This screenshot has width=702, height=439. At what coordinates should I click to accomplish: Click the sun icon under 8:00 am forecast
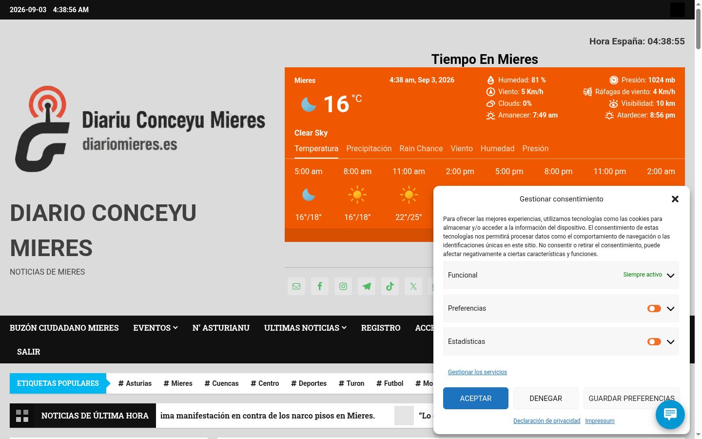click(x=357, y=195)
